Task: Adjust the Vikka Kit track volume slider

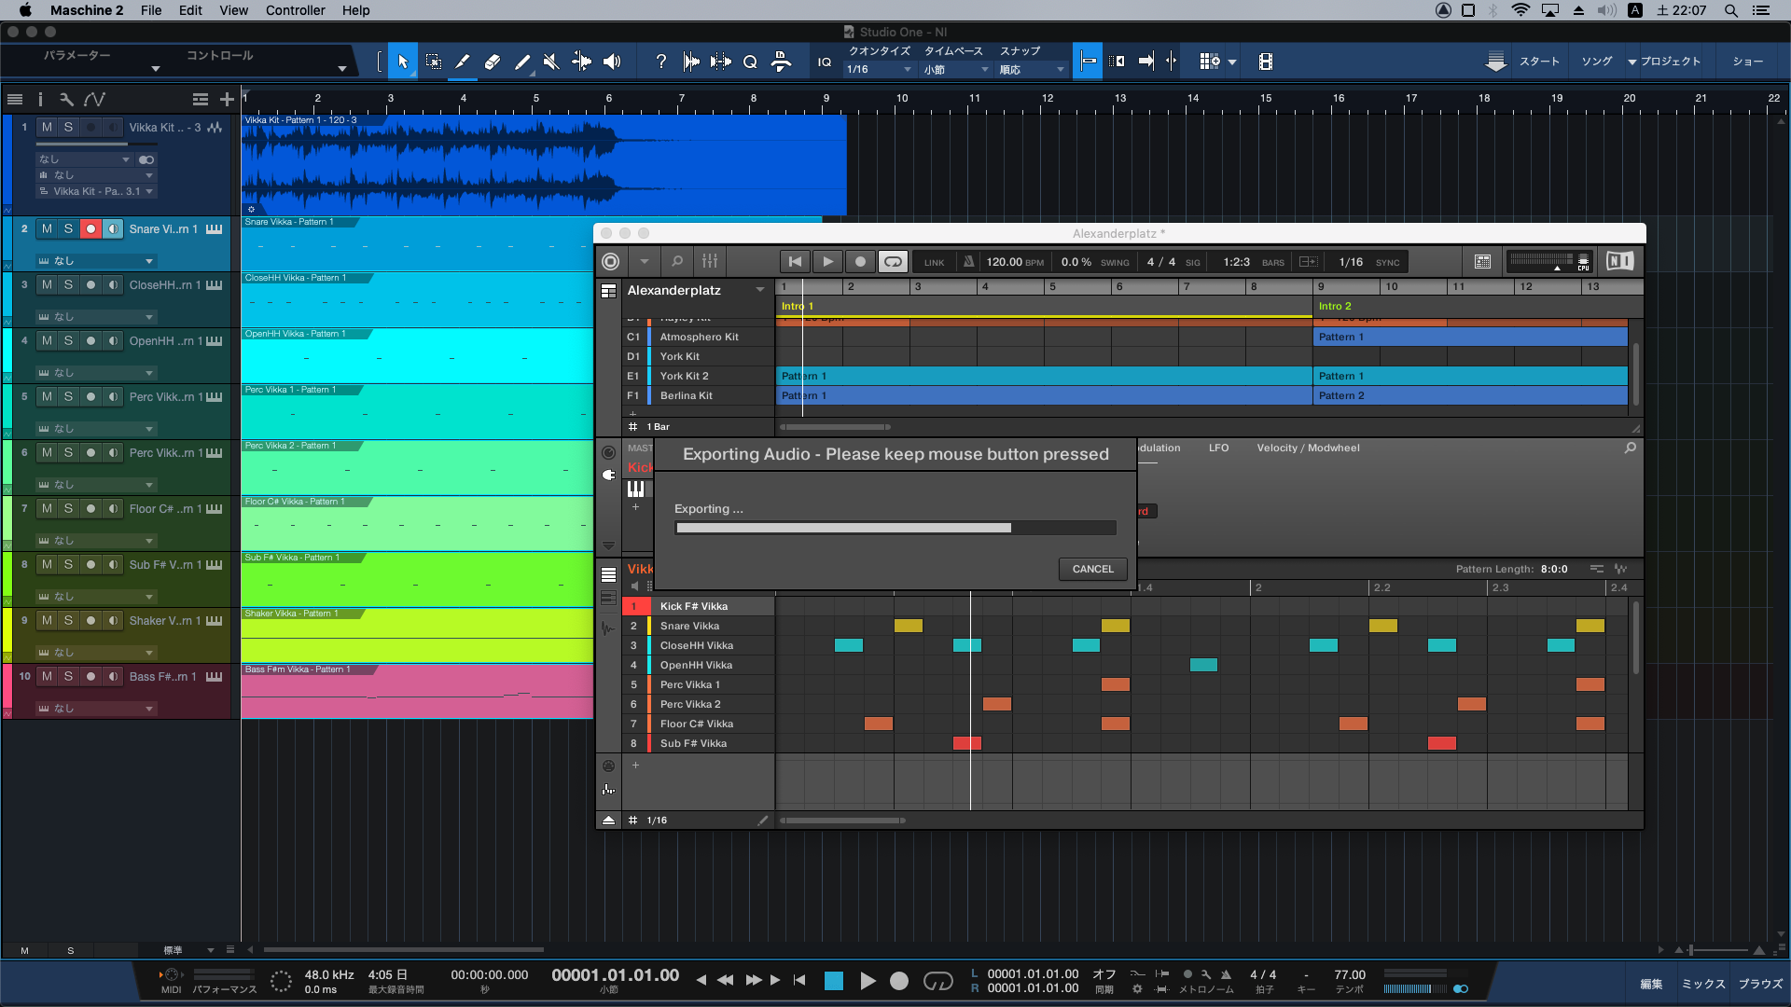Action: point(96,144)
